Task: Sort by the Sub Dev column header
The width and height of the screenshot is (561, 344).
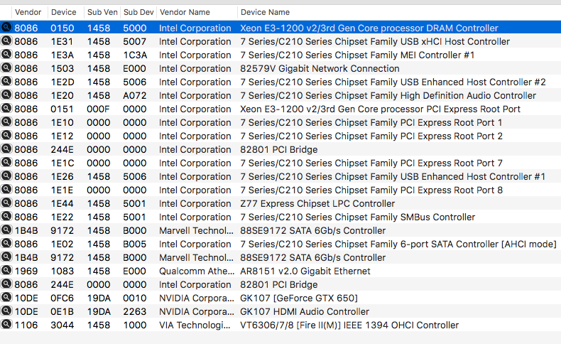Action: pos(136,12)
